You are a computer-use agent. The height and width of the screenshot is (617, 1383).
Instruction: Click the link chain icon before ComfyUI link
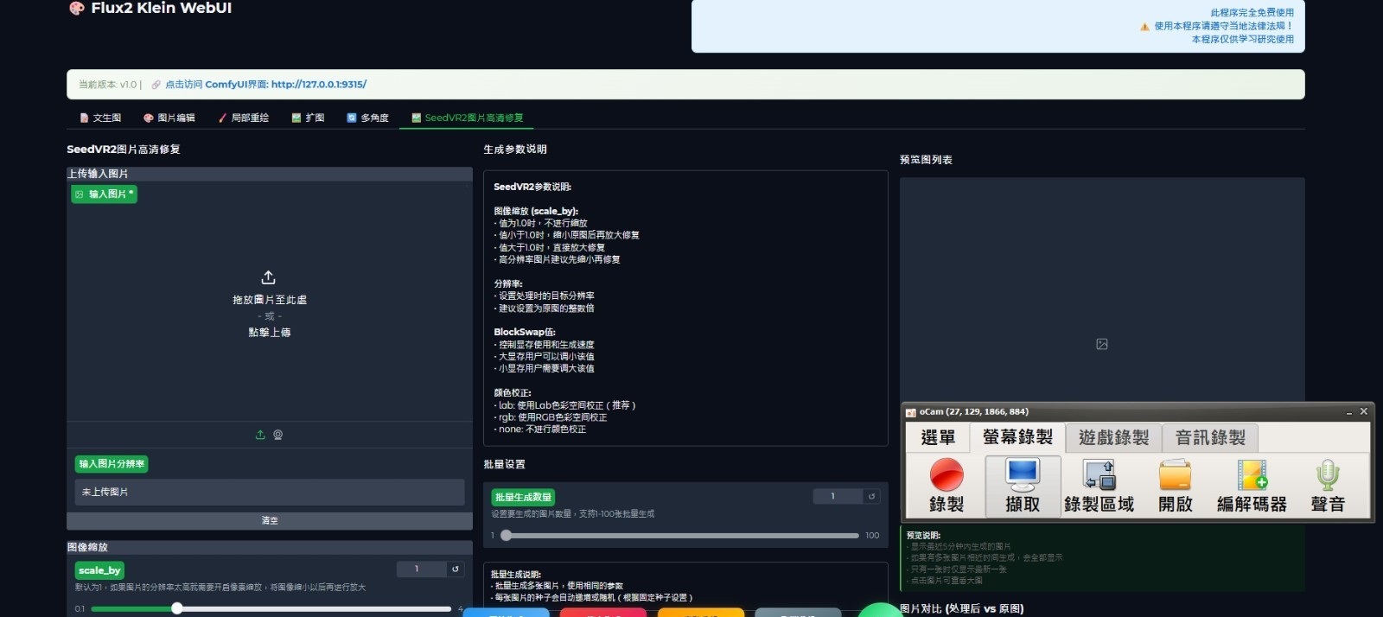click(156, 85)
